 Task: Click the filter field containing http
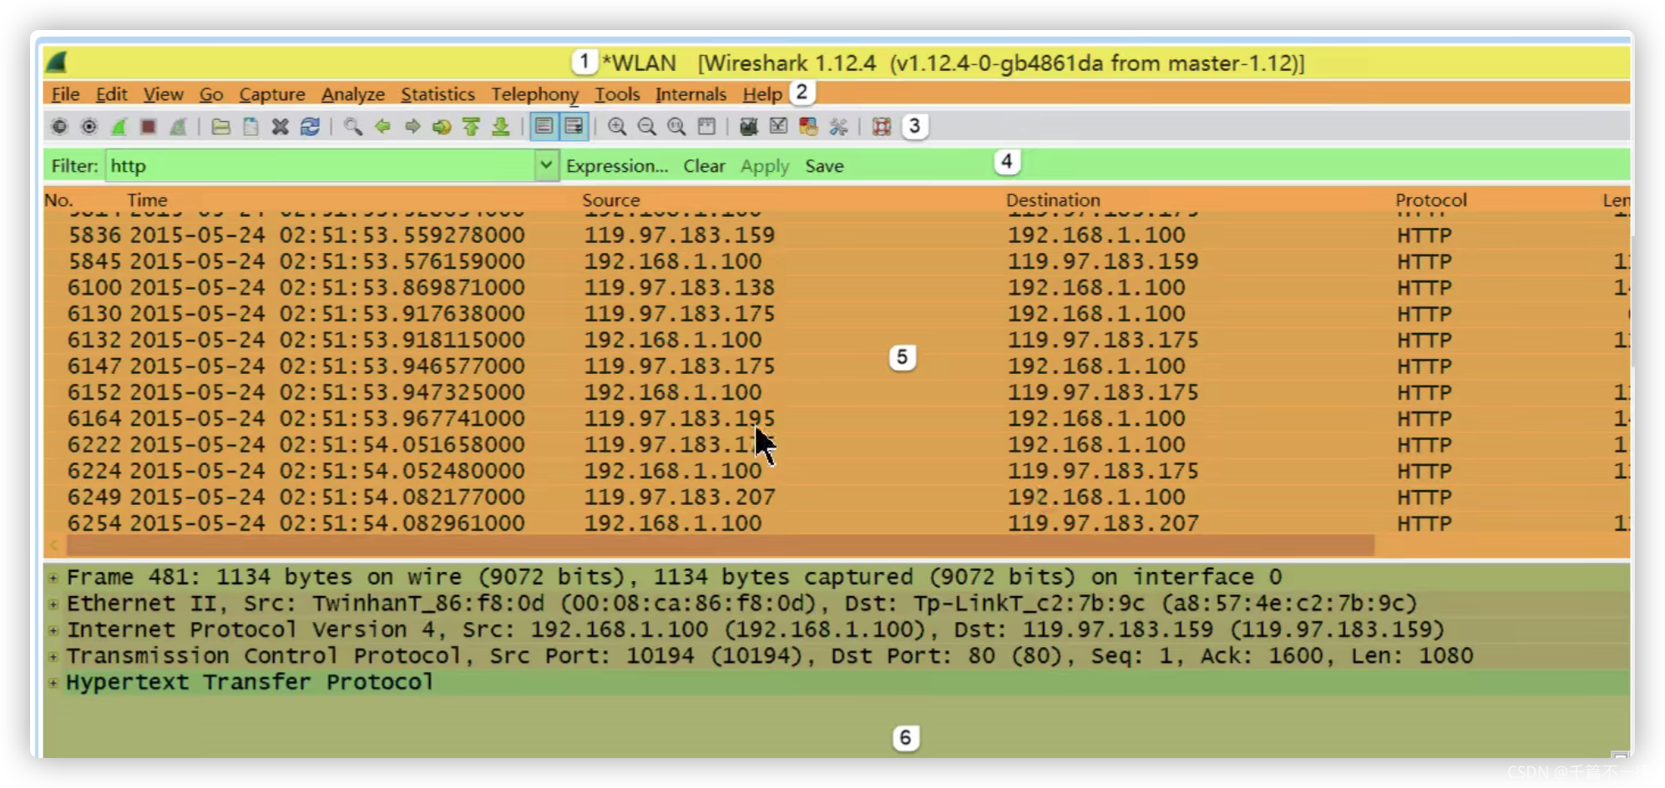pos(321,166)
